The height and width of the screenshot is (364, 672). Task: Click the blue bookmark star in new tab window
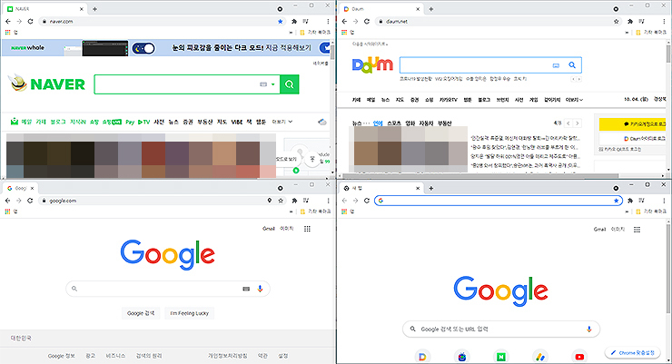(617, 201)
